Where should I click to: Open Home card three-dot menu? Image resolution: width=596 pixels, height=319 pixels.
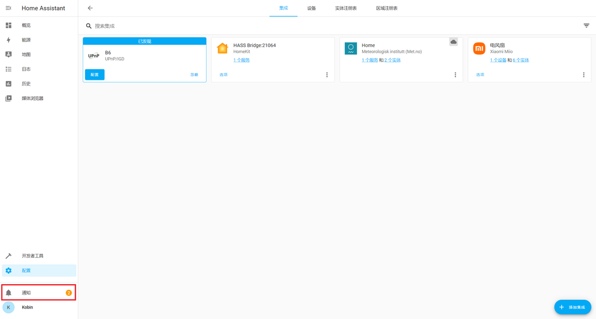pyautogui.click(x=455, y=75)
